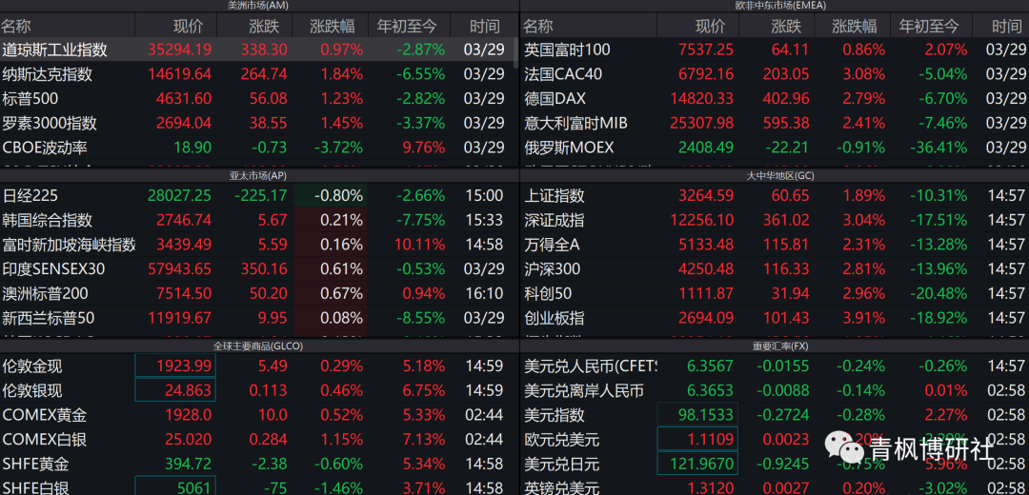Click the WeChat logo in the watermark

coord(839,445)
